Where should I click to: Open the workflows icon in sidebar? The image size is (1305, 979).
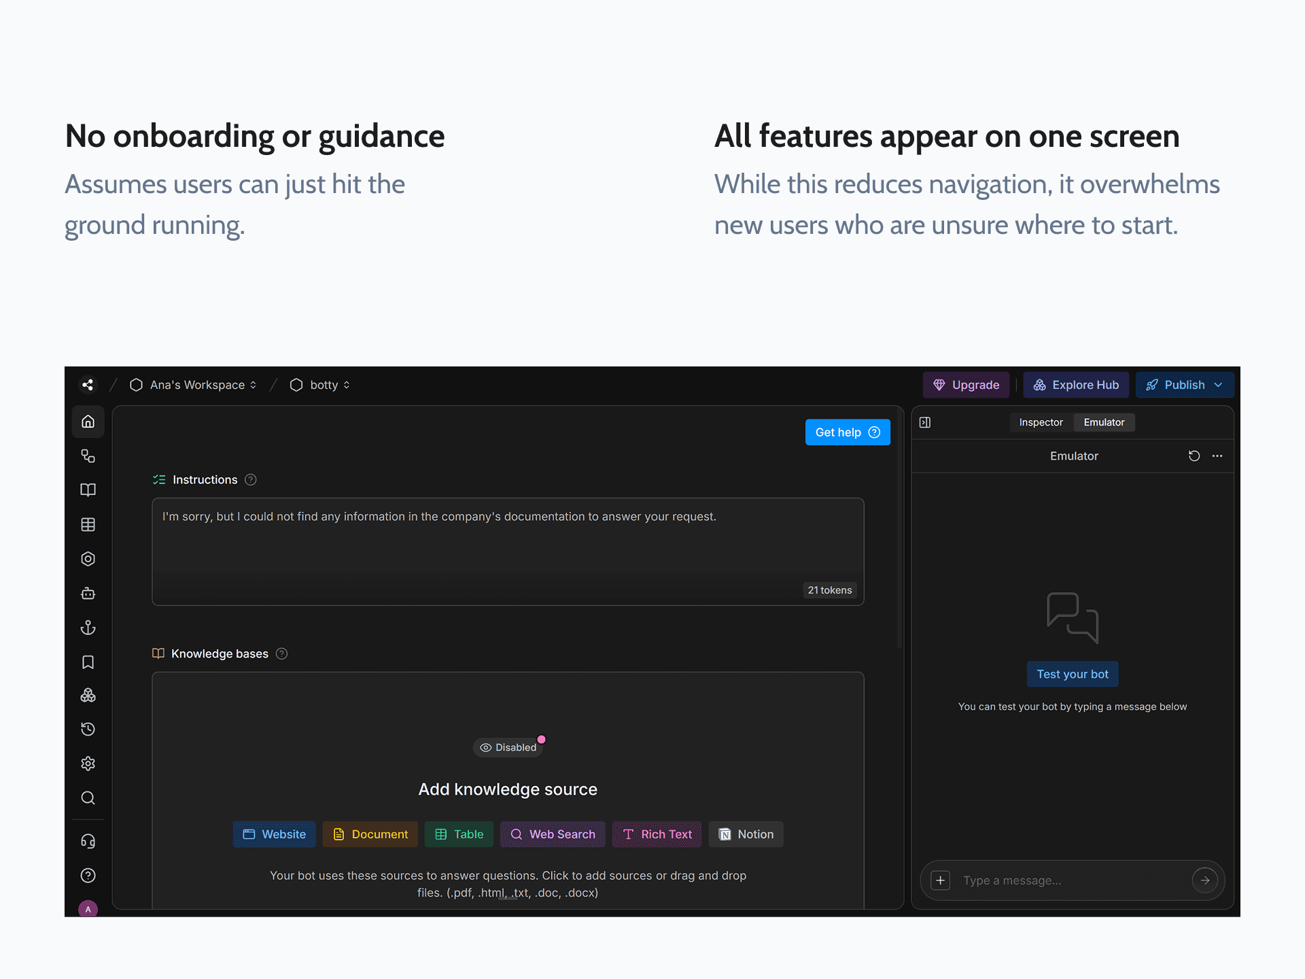coord(88,456)
